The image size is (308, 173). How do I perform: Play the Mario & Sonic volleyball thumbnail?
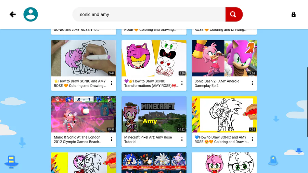click(x=84, y=114)
